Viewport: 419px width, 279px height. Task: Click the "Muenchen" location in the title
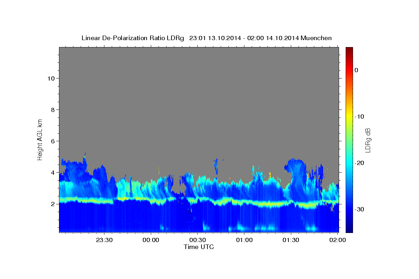tap(317, 38)
